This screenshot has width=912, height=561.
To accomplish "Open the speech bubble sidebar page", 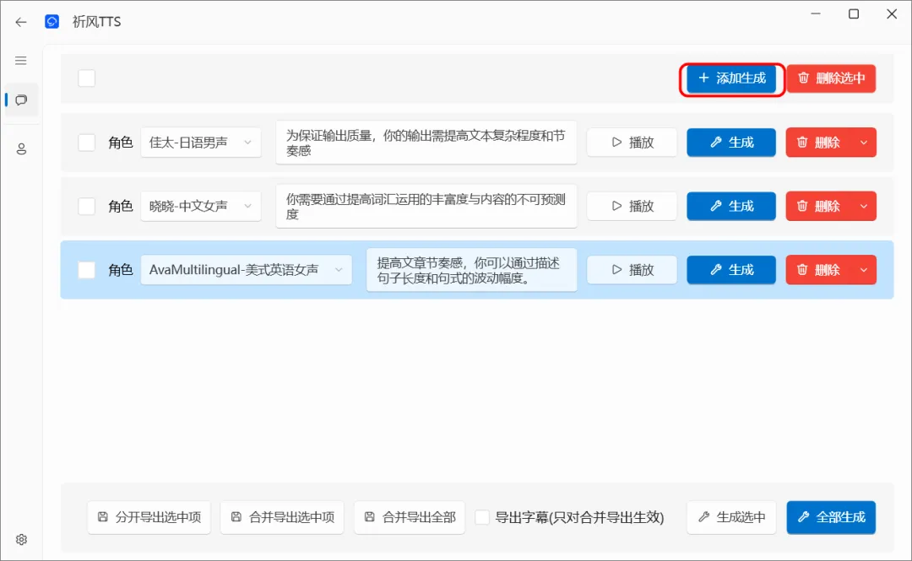I will (x=21, y=100).
